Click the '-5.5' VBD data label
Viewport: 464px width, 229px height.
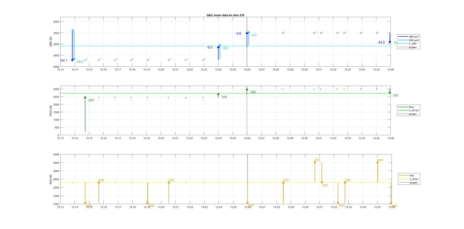[x=225, y=48]
